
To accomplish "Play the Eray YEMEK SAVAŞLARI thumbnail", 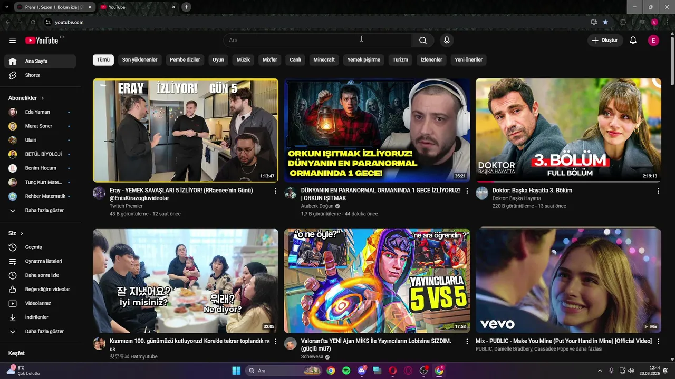I will tap(186, 130).
